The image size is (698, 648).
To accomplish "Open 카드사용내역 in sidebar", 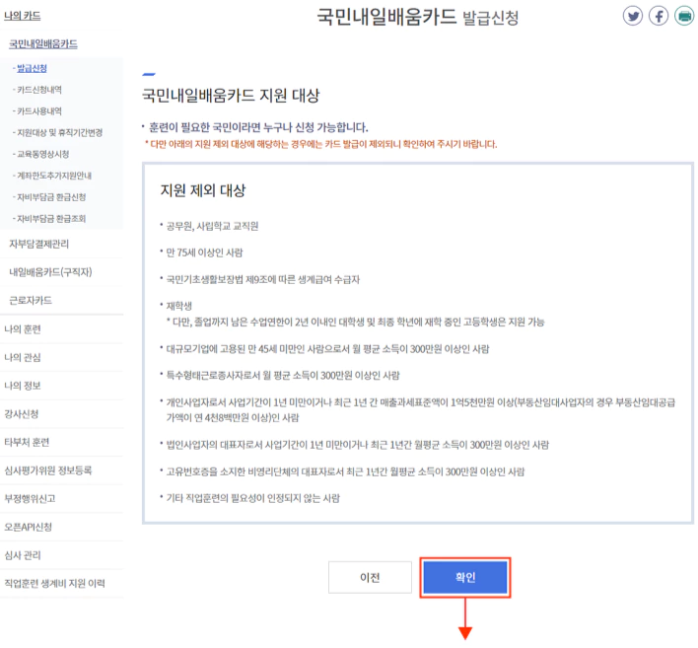I will (x=39, y=110).
